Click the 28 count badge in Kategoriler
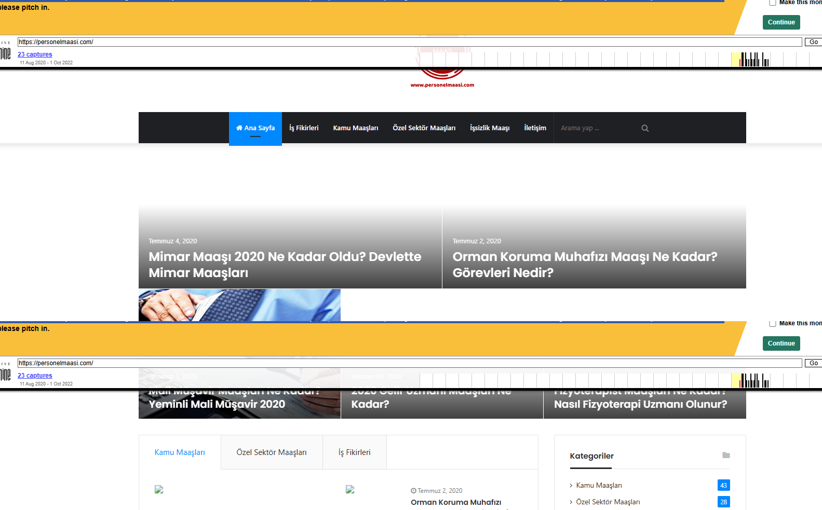 (x=724, y=502)
